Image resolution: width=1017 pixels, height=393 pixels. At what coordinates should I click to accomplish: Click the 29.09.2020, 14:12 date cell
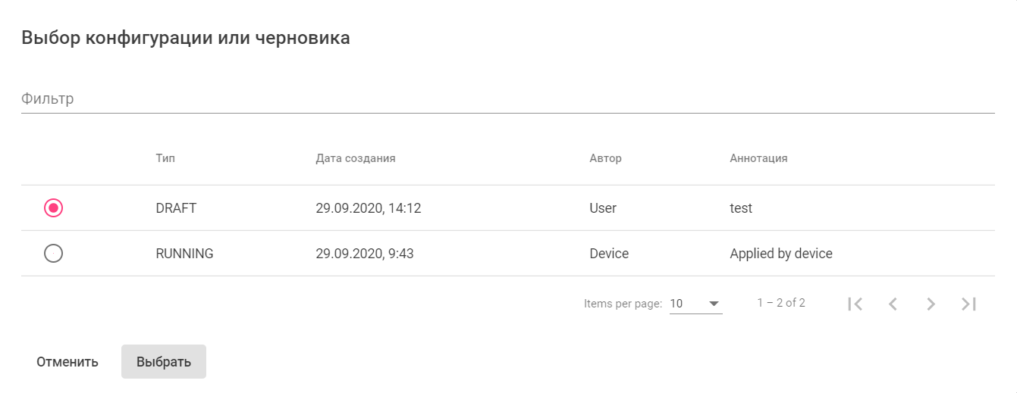pos(369,208)
